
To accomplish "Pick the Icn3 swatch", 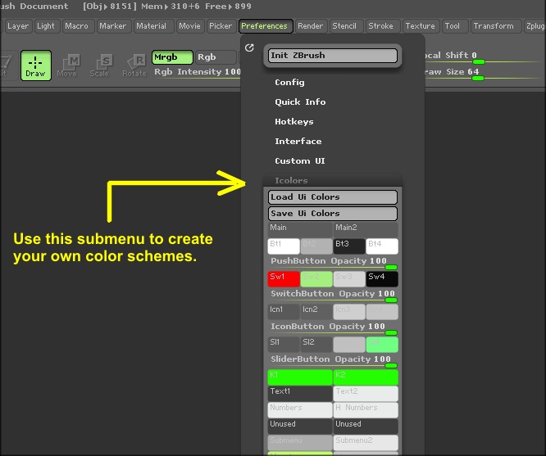I will pos(349,312).
